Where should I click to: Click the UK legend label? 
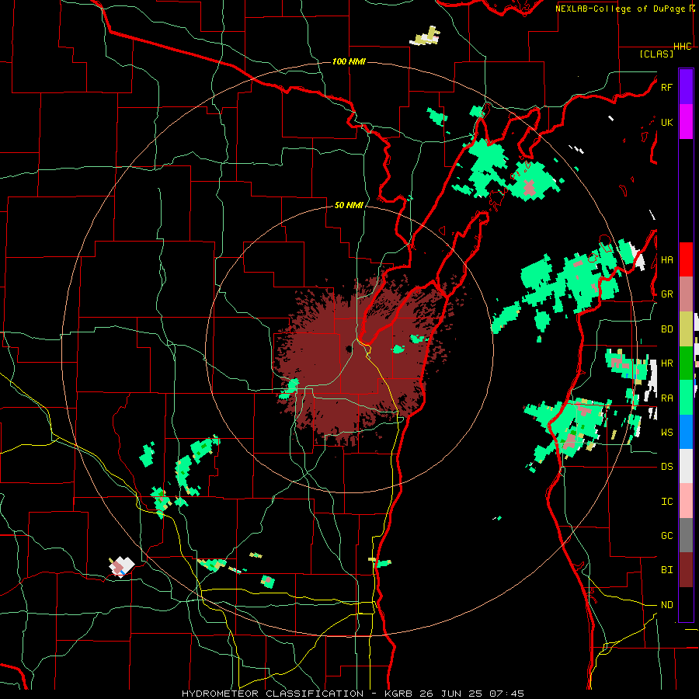point(666,122)
